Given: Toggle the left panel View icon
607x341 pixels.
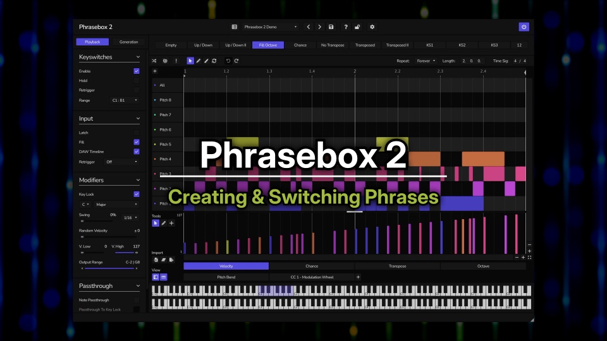Looking at the screenshot, I should point(156,277).
